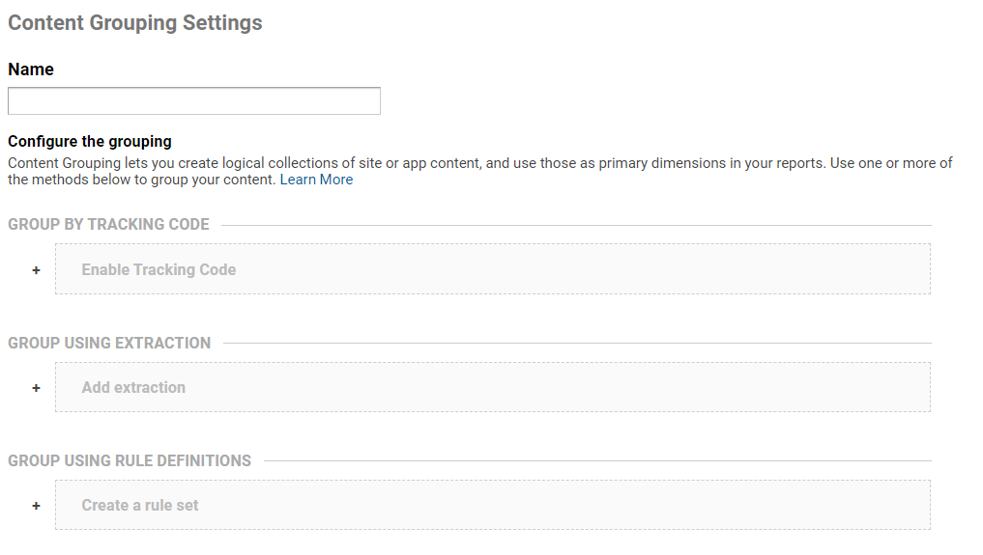The width and height of the screenshot is (983, 555).
Task: Click the Group Using Rule Definitions header
Action: tap(130, 460)
